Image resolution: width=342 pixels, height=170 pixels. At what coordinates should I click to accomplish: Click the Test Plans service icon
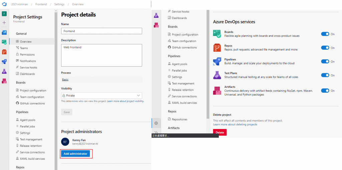pos(217,75)
